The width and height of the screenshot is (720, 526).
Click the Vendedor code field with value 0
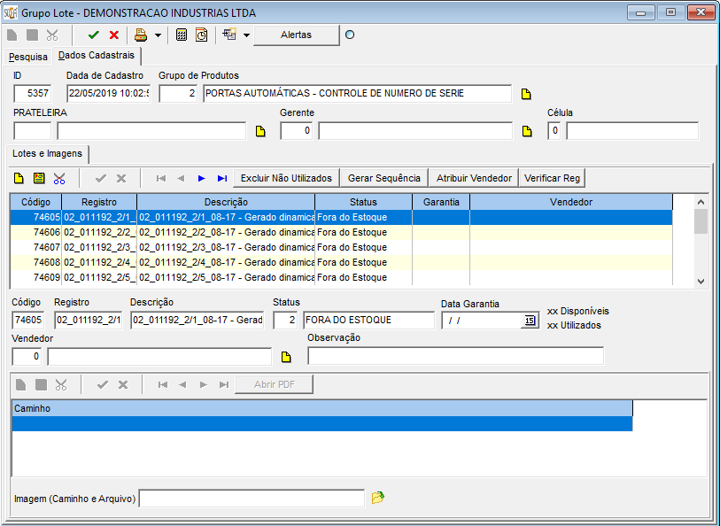27,357
